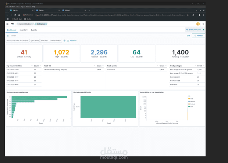Open the help icon beside the avatar
The width and height of the screenshot is (228, 163).
[203, 24]
